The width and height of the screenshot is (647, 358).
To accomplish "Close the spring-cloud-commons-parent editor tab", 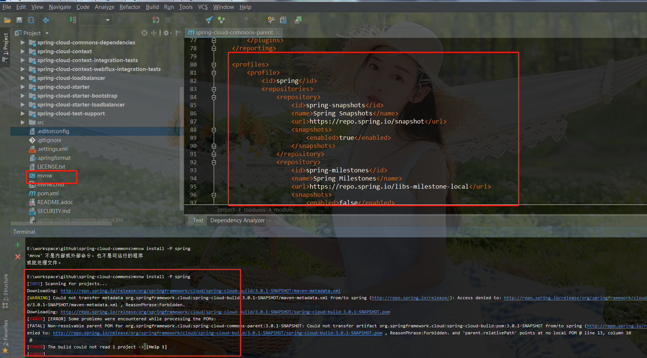I will (278, 33).
